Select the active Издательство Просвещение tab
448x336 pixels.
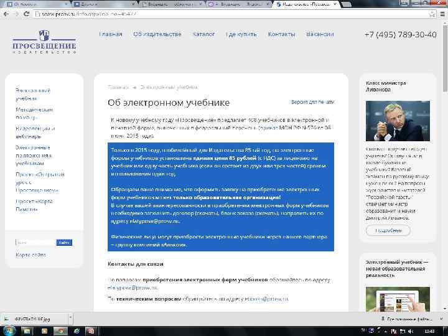[x=304, y=4]
